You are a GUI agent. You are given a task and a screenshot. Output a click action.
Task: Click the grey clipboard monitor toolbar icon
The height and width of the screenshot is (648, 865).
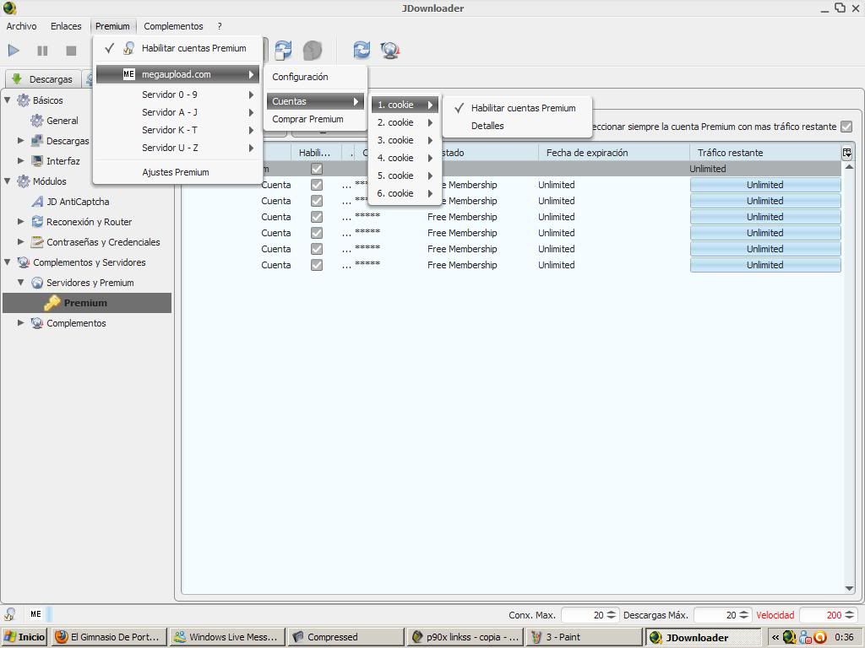(x=313, y=50)
